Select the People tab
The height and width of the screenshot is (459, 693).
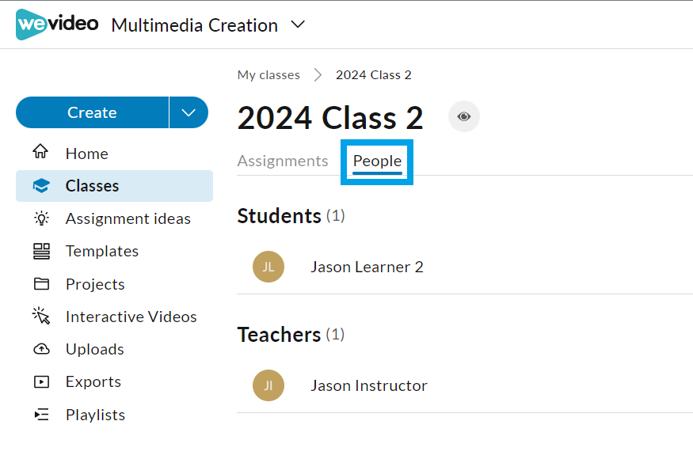tap(377, 161)
